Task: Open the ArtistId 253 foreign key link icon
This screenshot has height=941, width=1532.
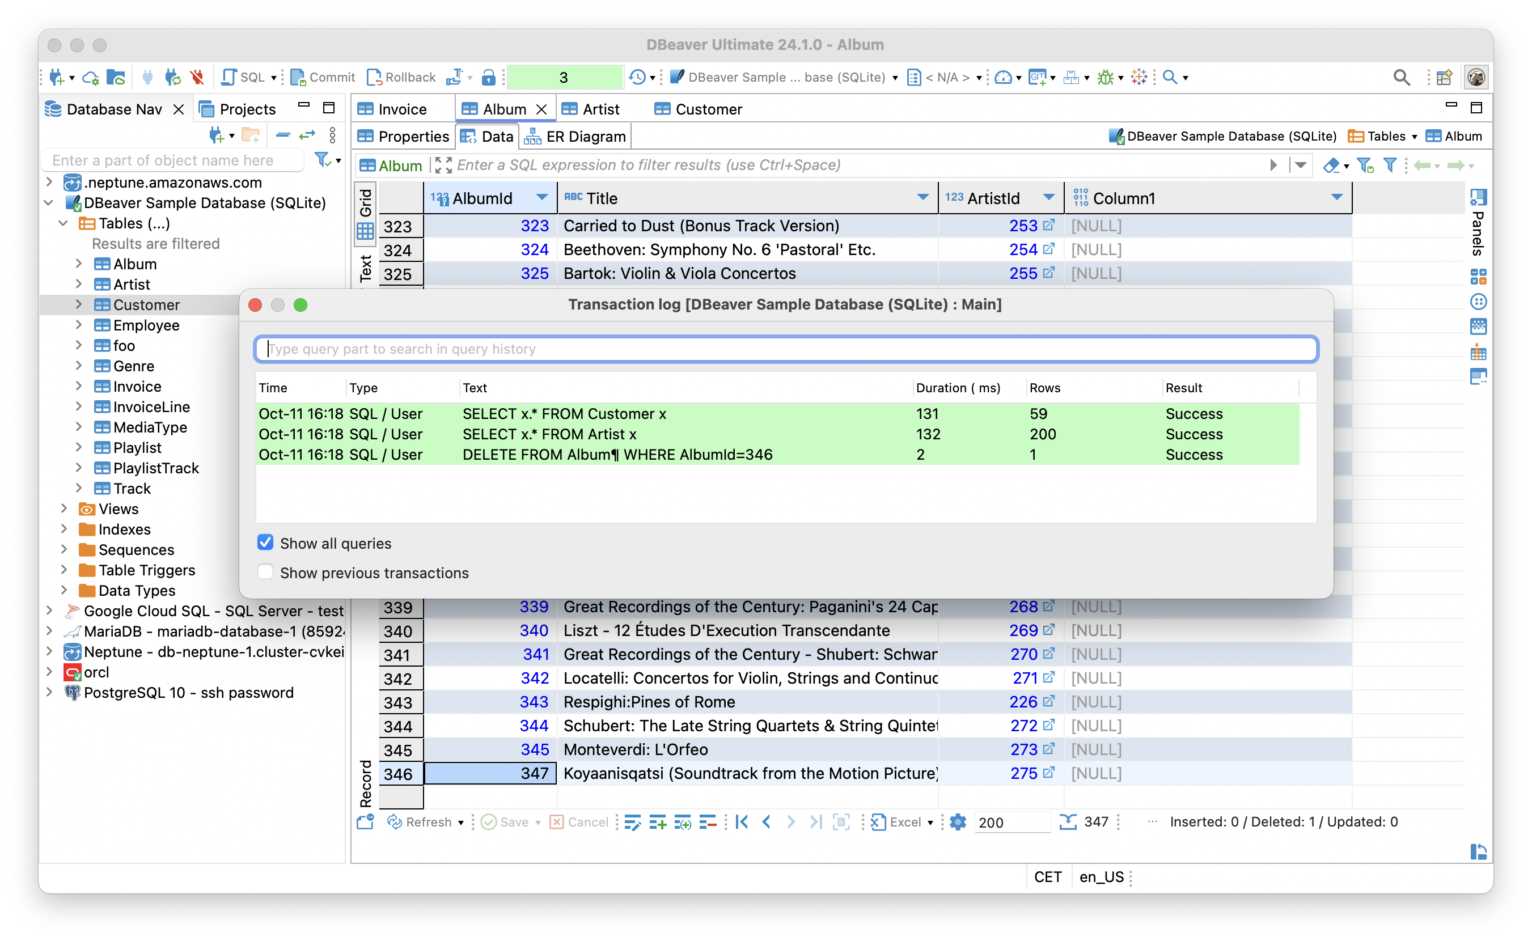Action: 1048,225
